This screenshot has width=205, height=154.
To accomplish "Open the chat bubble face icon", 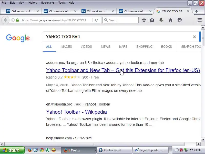I will pos(180,20).
